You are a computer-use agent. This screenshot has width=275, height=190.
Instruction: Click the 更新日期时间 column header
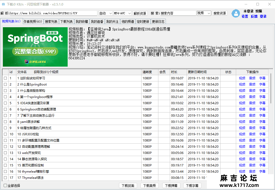click(x=203, y=72)
